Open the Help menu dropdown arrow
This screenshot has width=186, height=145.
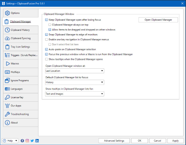pyautogui.click(x=16, y=141)
